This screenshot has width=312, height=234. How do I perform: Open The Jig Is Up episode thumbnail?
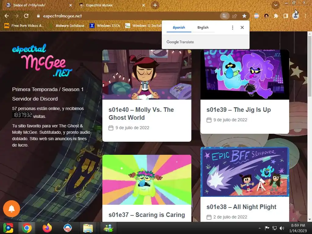[245, 75]
